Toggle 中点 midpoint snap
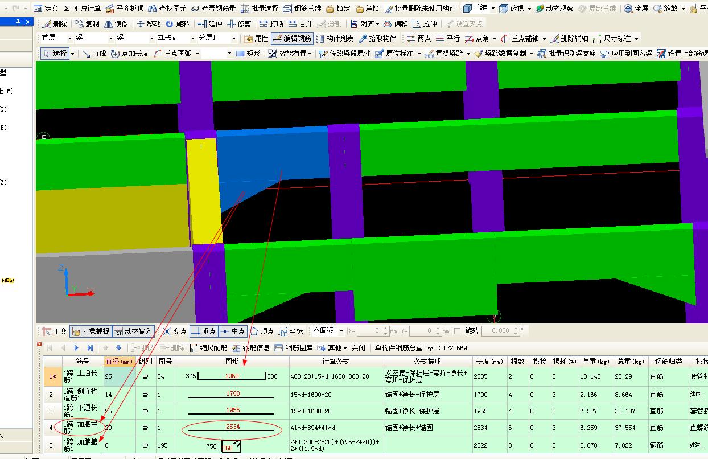The image size is (708, 459). point(233,331)
